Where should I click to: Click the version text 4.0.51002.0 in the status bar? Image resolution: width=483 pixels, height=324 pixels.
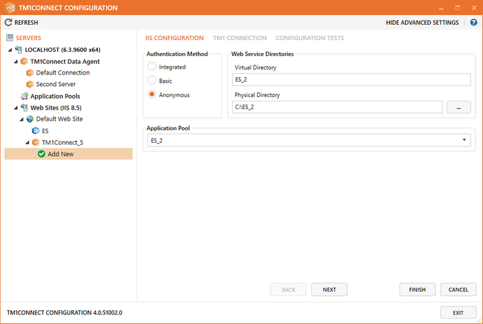tap(107, 312)
